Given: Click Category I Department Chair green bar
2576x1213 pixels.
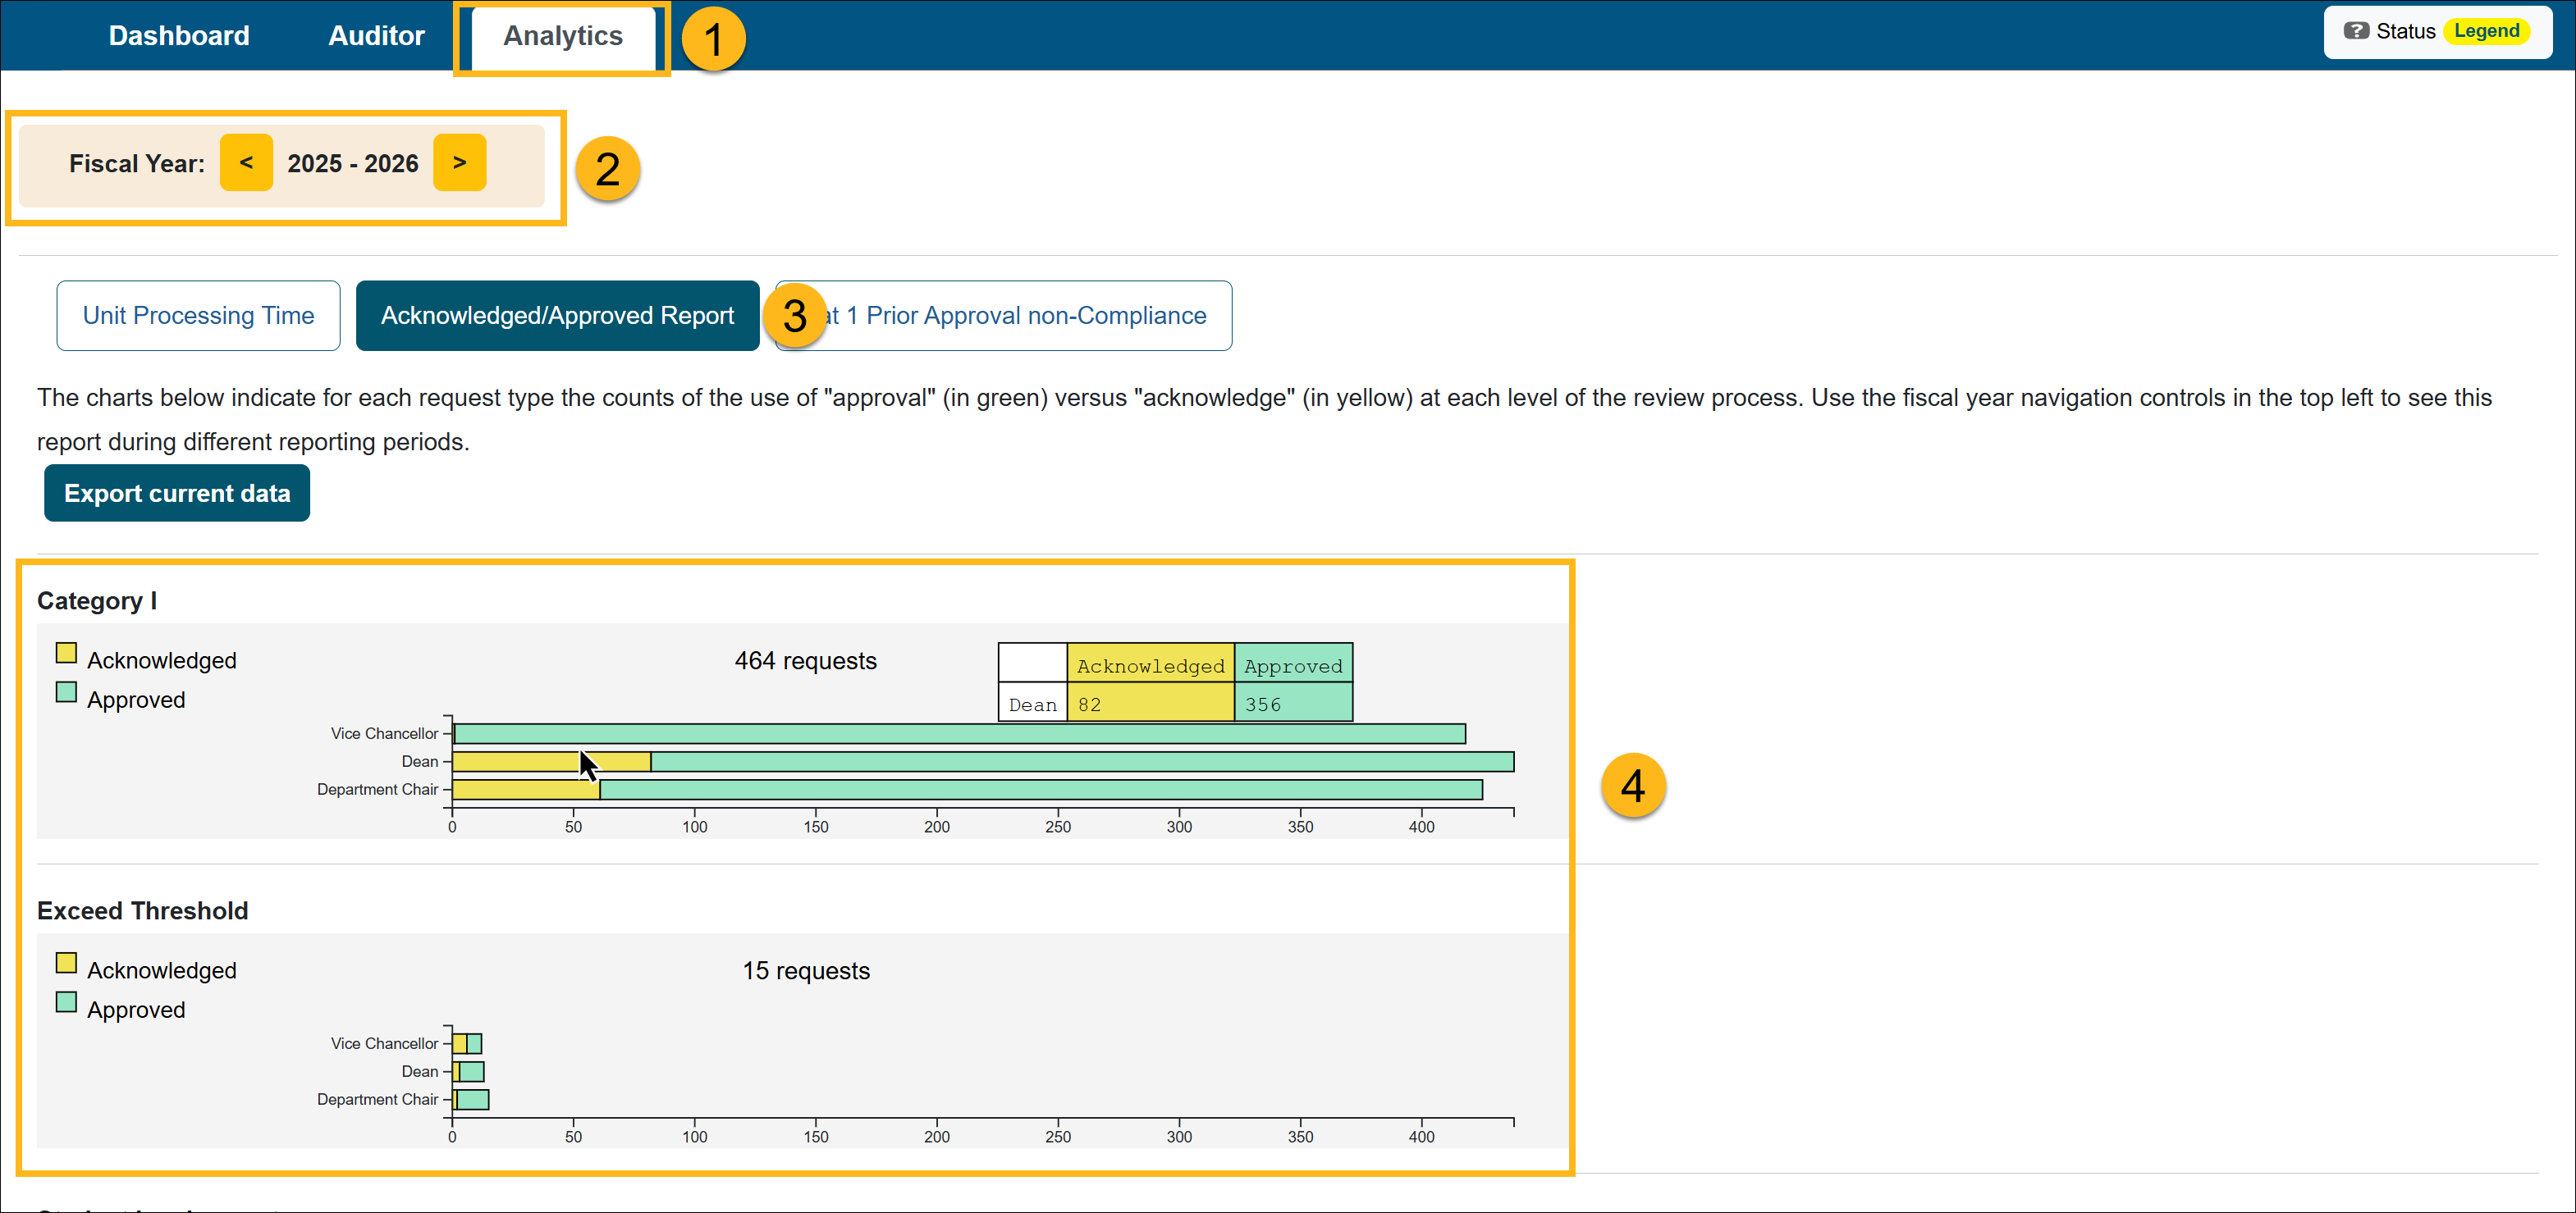Looking at the screenshot, I should click(x=1040, y=791).
